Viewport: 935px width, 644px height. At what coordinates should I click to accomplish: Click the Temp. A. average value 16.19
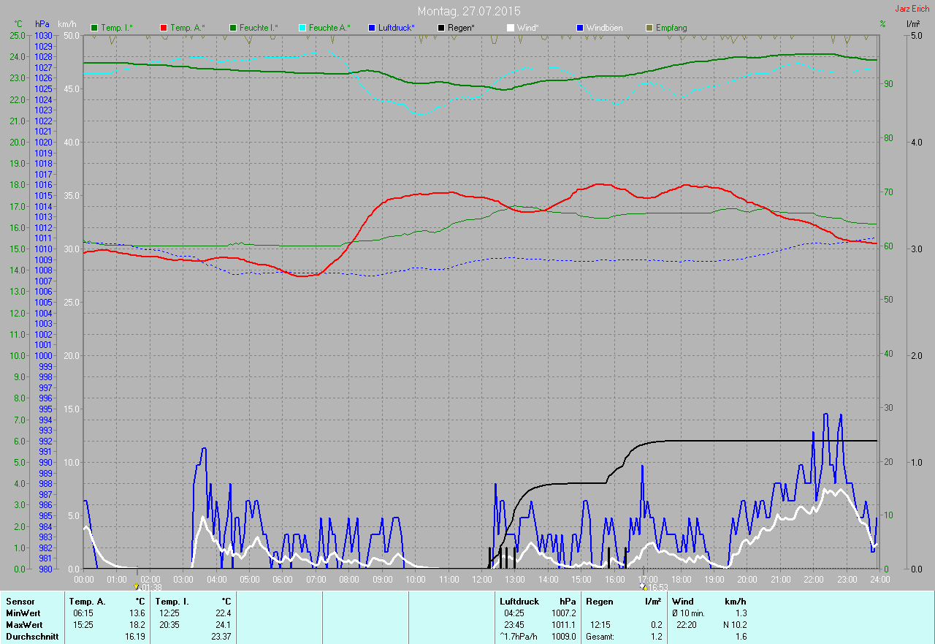point(134,637)
